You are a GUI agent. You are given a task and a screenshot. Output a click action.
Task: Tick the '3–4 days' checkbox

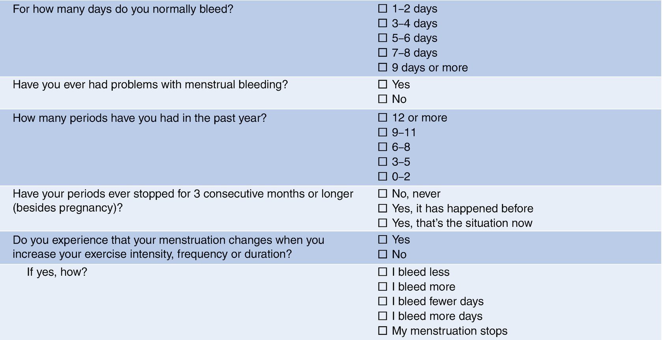pos(382,23)
